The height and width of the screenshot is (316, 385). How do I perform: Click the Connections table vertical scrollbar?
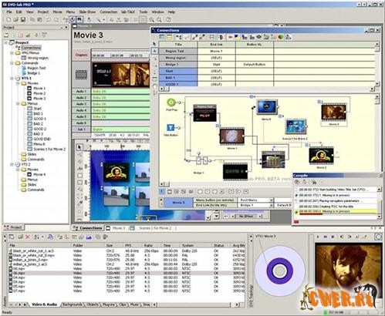pyautogui.click(x=377, y=64)
